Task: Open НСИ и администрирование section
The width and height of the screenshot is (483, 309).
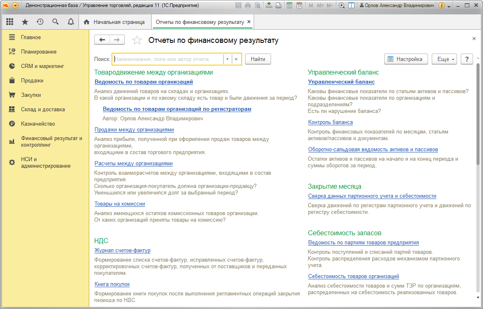Action: (45, 162)
